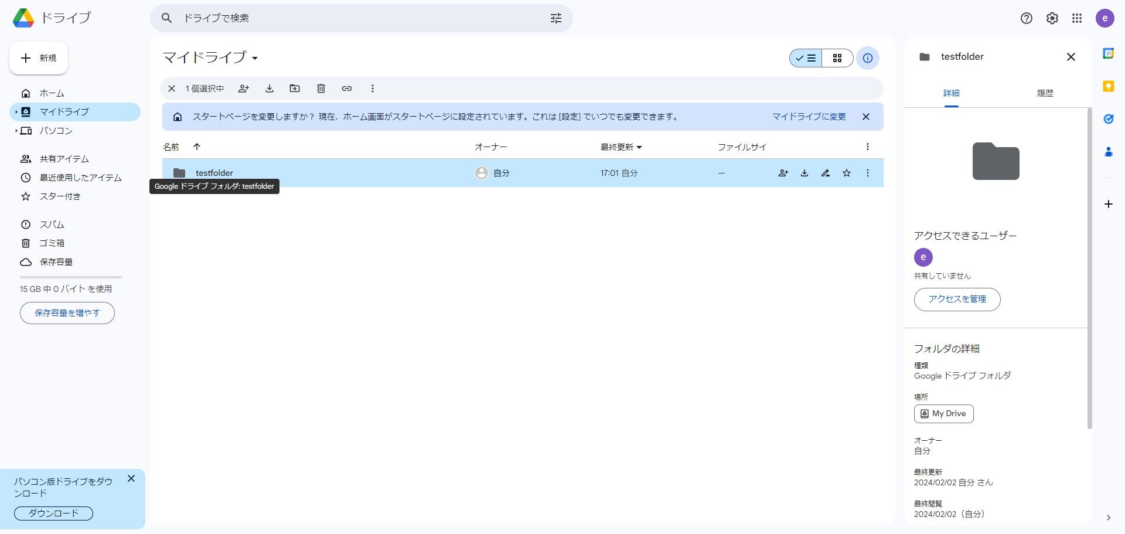The height and width of the screenshot is (534, 1125).
Task: Expand パソコン tree in the sidebar
Action: [16, 131]
